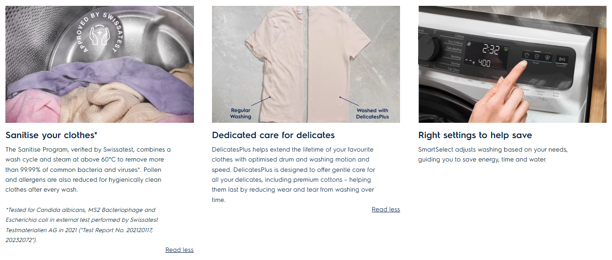Tap the rightmost T-shirt wash icon

(x=548, y=57)
